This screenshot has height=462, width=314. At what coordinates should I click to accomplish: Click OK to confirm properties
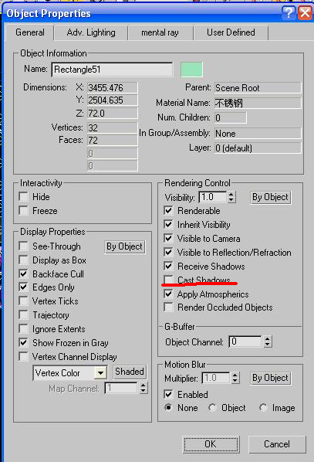click(x=211, y=444)
